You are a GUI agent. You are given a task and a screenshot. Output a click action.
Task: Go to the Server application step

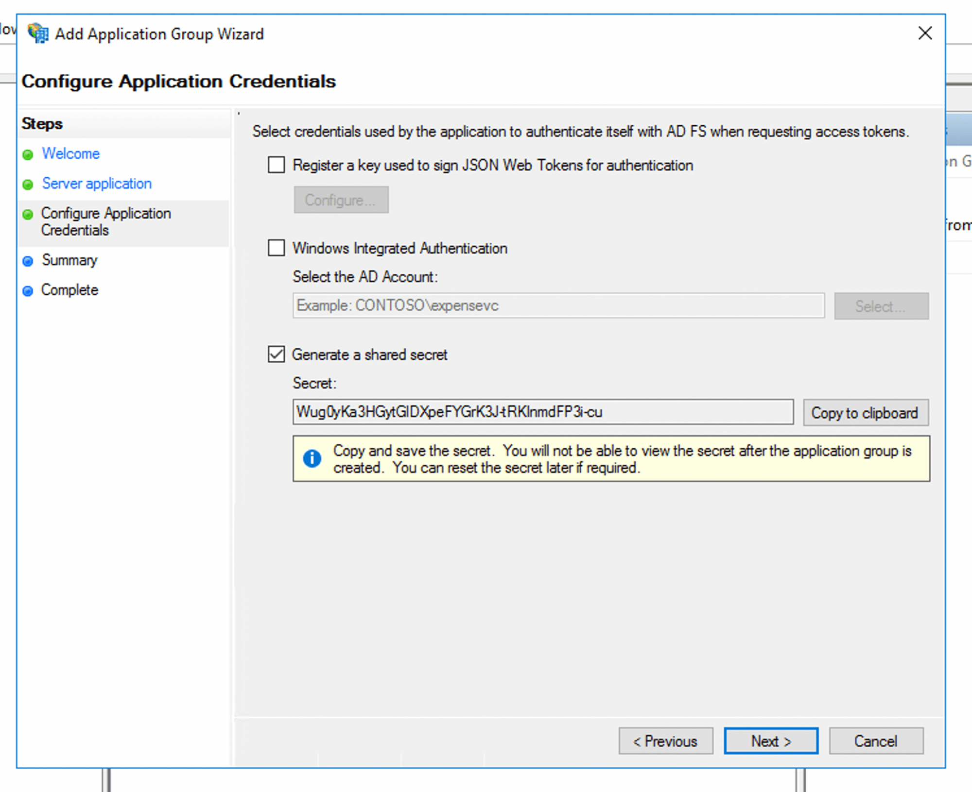[97, 184]
